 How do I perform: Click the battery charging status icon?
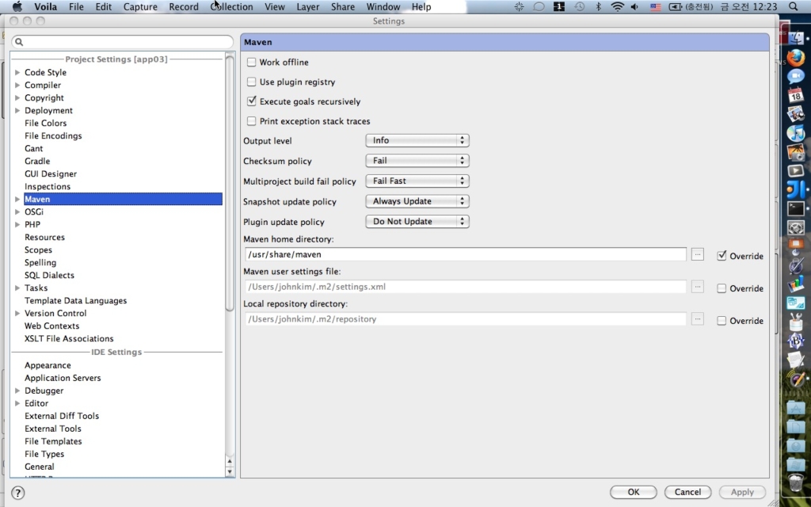point(675,6)
